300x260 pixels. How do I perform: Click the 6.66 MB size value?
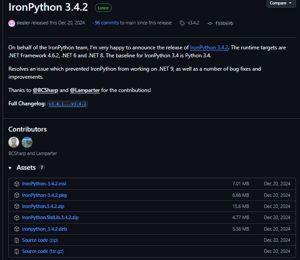click(x=241, y=195)
